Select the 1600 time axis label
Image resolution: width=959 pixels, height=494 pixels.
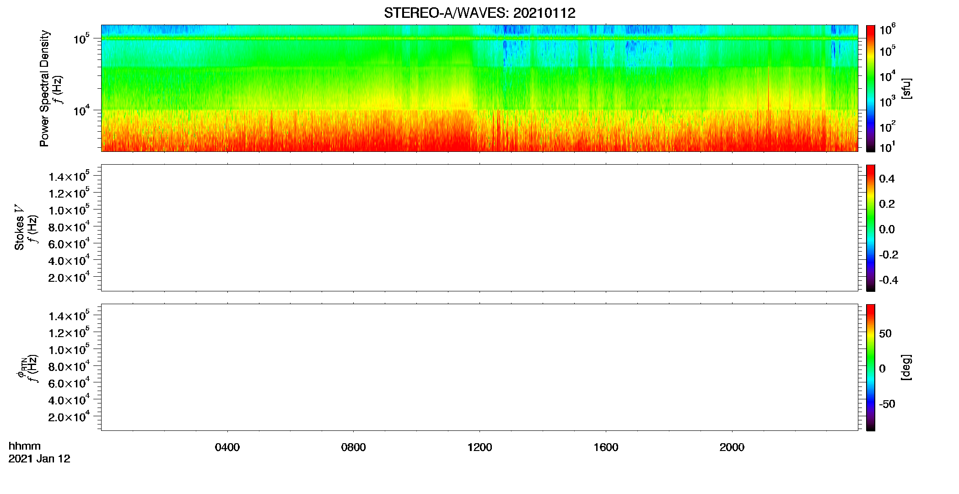[x=606, y=447]
